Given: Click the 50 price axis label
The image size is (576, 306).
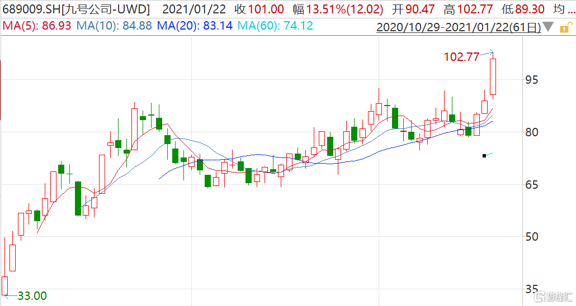Looking at the screenshot, I should [x=532, y=237].
